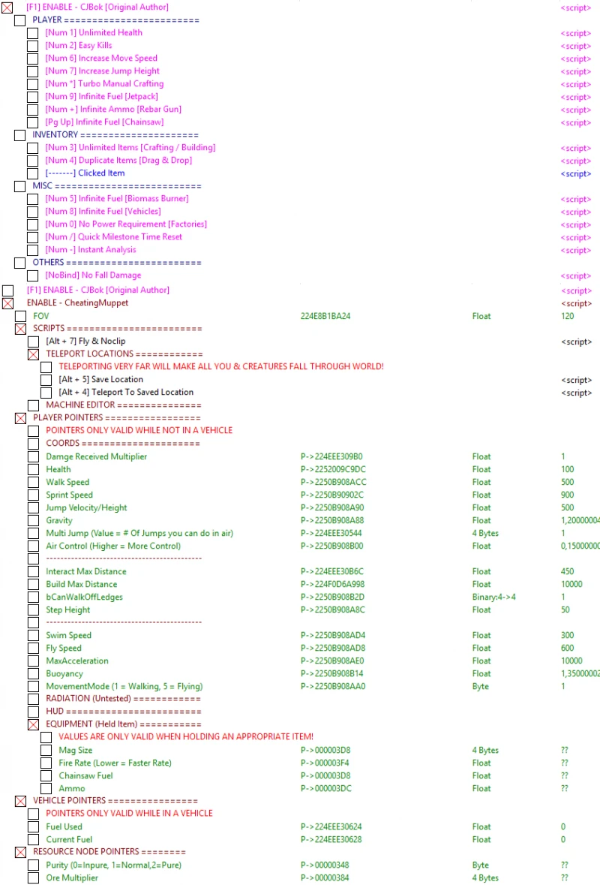The width and height of the screenshot is (600, 885).
Task: Collapse the SCRIPTS section
Action: pos(20,329)
